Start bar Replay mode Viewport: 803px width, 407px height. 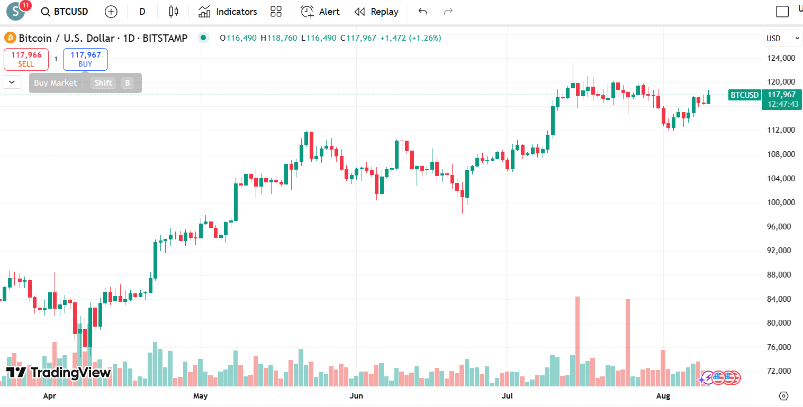pyautogui.click(x=376, y=12)
